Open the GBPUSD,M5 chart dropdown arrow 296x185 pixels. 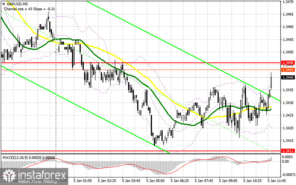(3, 4)
